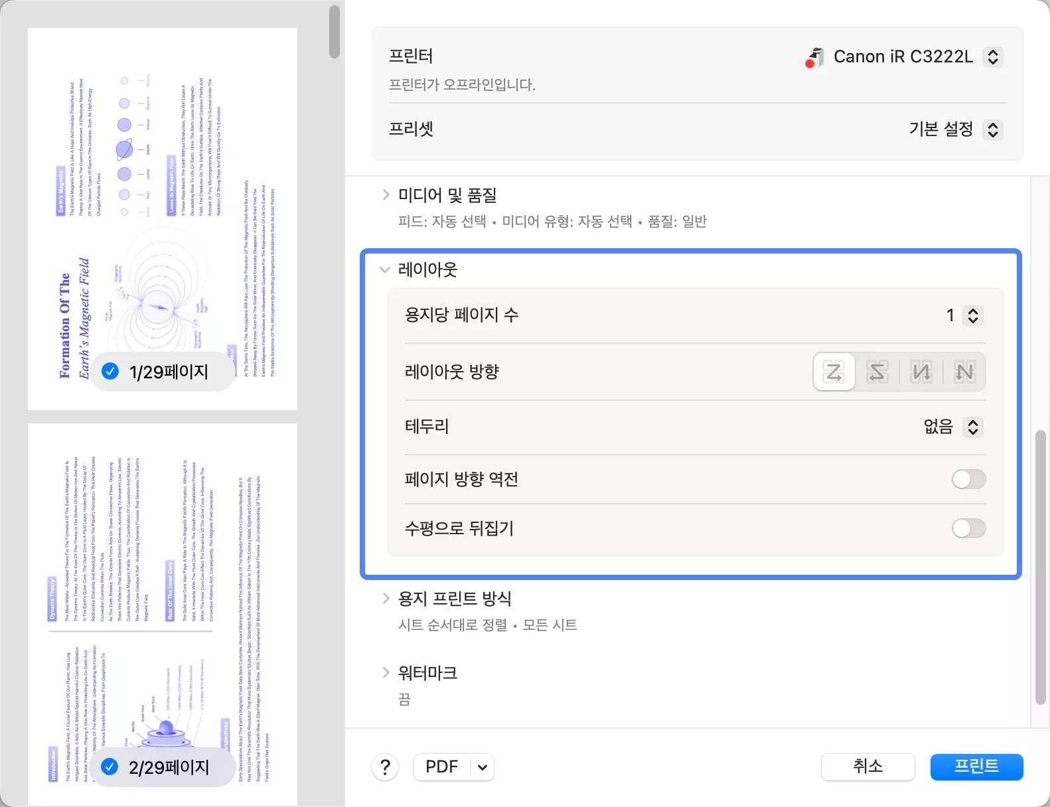Screen dimensions: 1050x807
Task: Uncheck the 2/29페이지 page checkbox
Action: point(110,767)
